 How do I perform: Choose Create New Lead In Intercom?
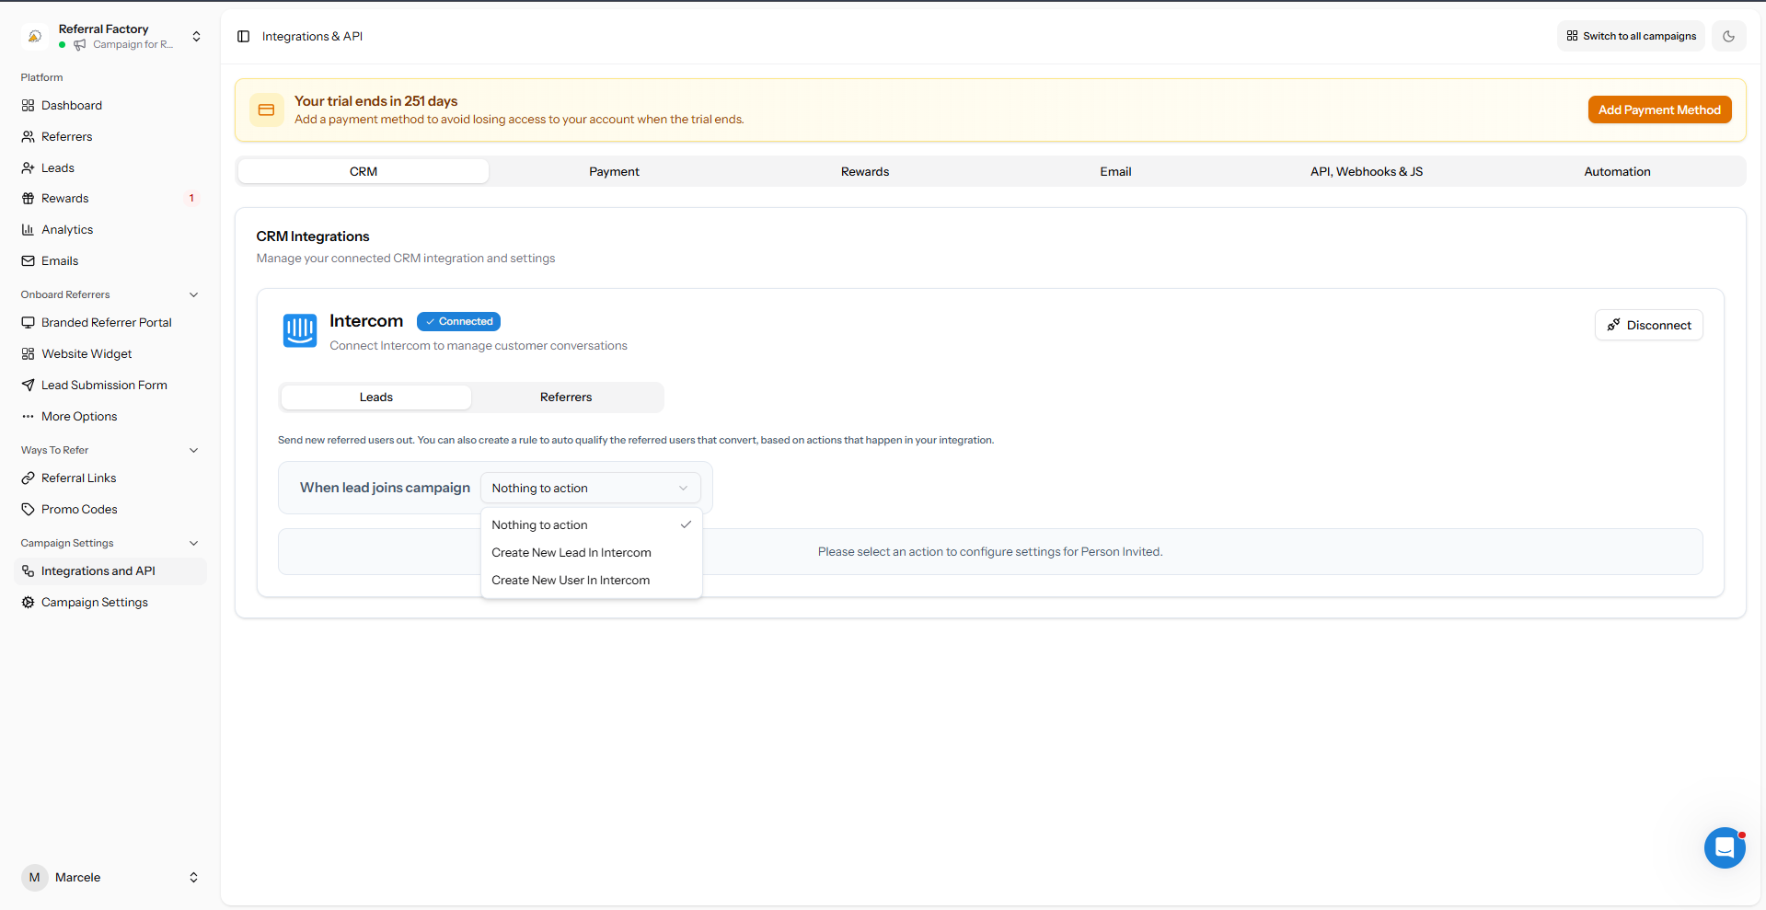point(592,553)
